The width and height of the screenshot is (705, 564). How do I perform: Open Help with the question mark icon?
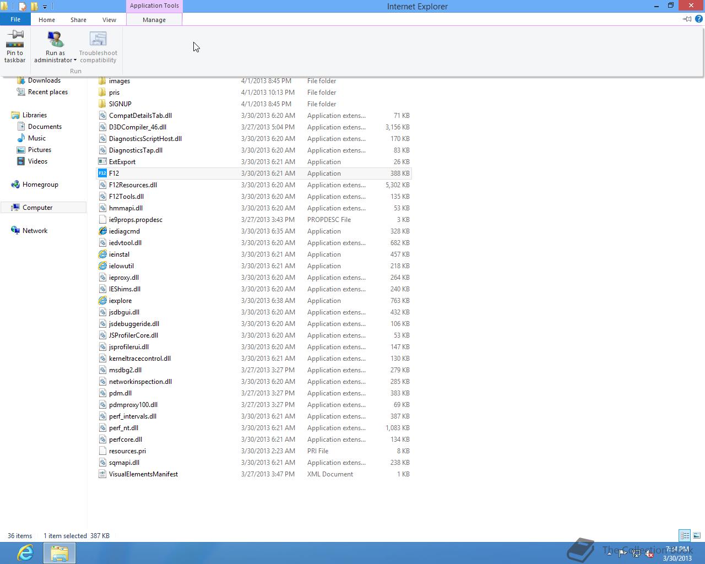click(x=699, y=19)
